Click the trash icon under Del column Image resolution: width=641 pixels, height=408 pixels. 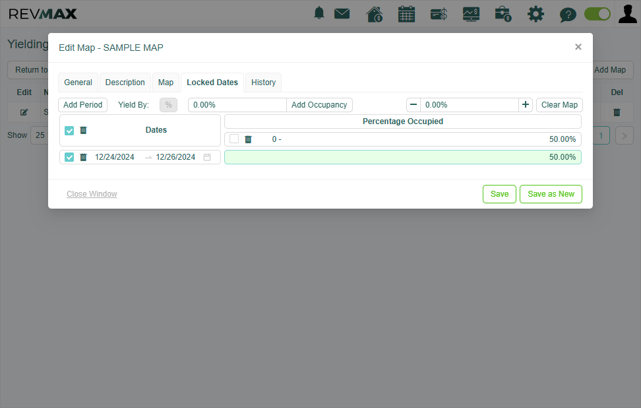[617, 112]
